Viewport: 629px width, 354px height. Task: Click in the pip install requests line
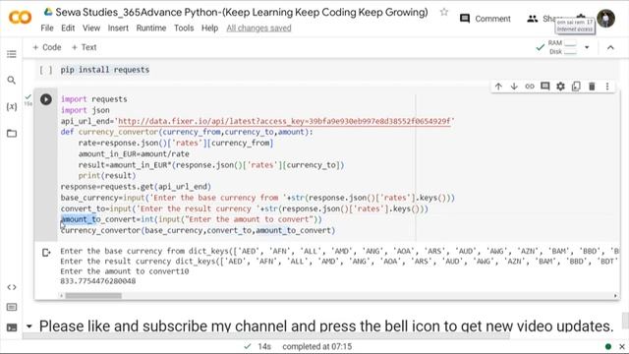tap(105, 70)
